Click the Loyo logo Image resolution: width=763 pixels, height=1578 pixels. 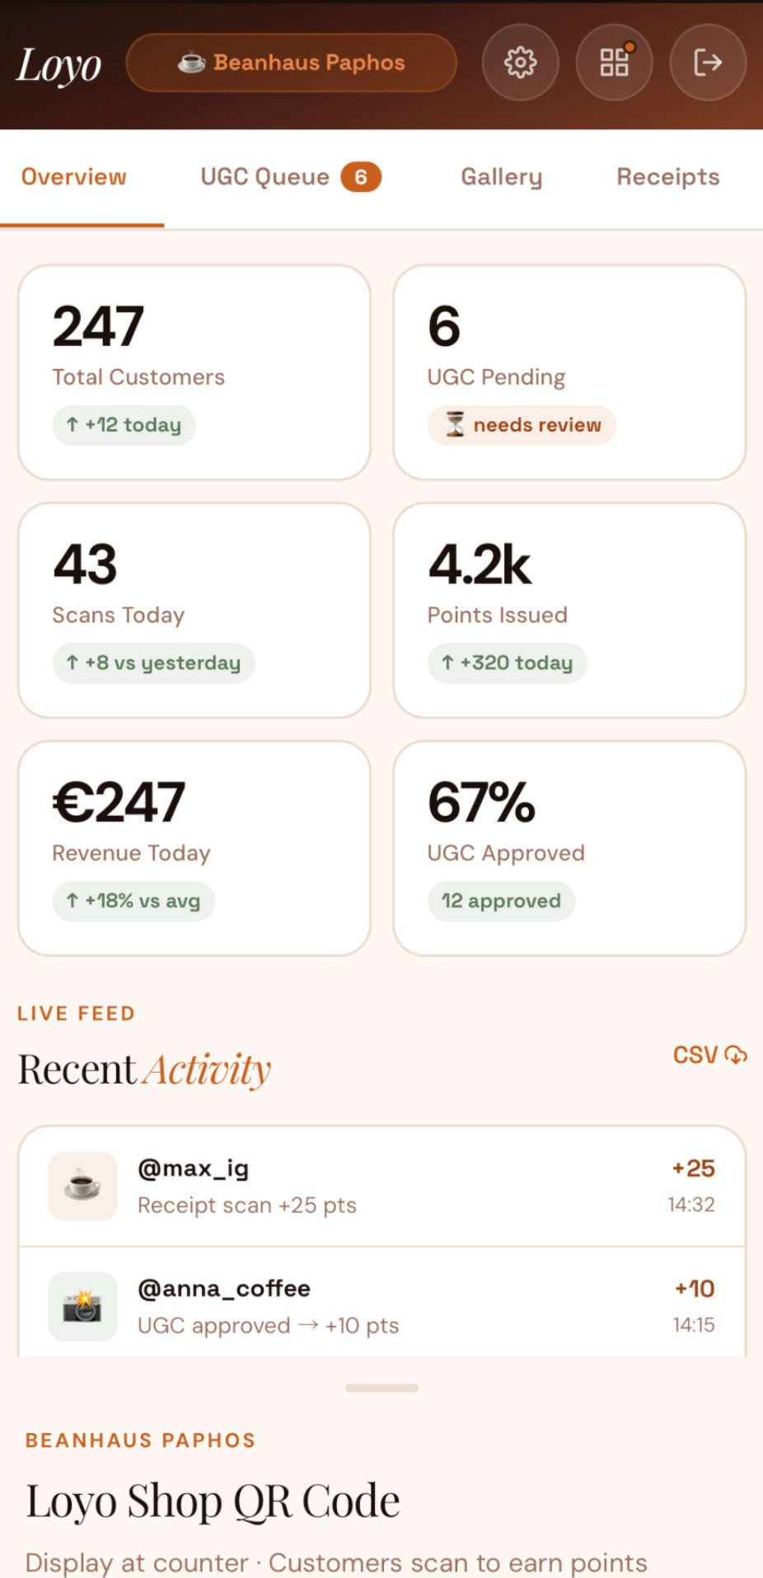[x=58, y=64]
